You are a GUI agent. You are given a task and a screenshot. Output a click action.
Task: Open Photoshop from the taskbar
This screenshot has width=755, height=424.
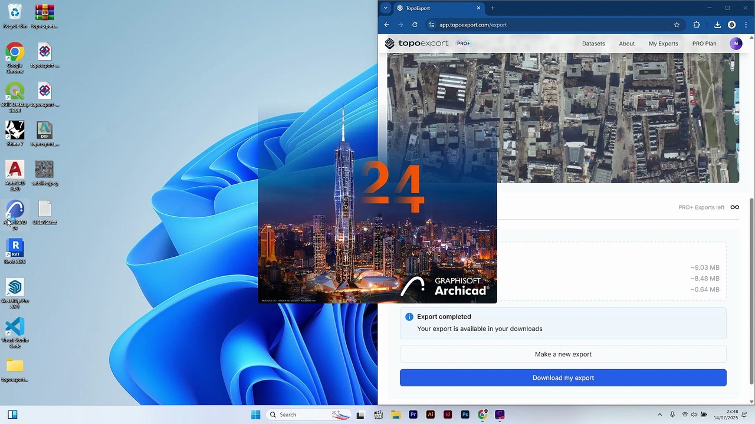465,415
